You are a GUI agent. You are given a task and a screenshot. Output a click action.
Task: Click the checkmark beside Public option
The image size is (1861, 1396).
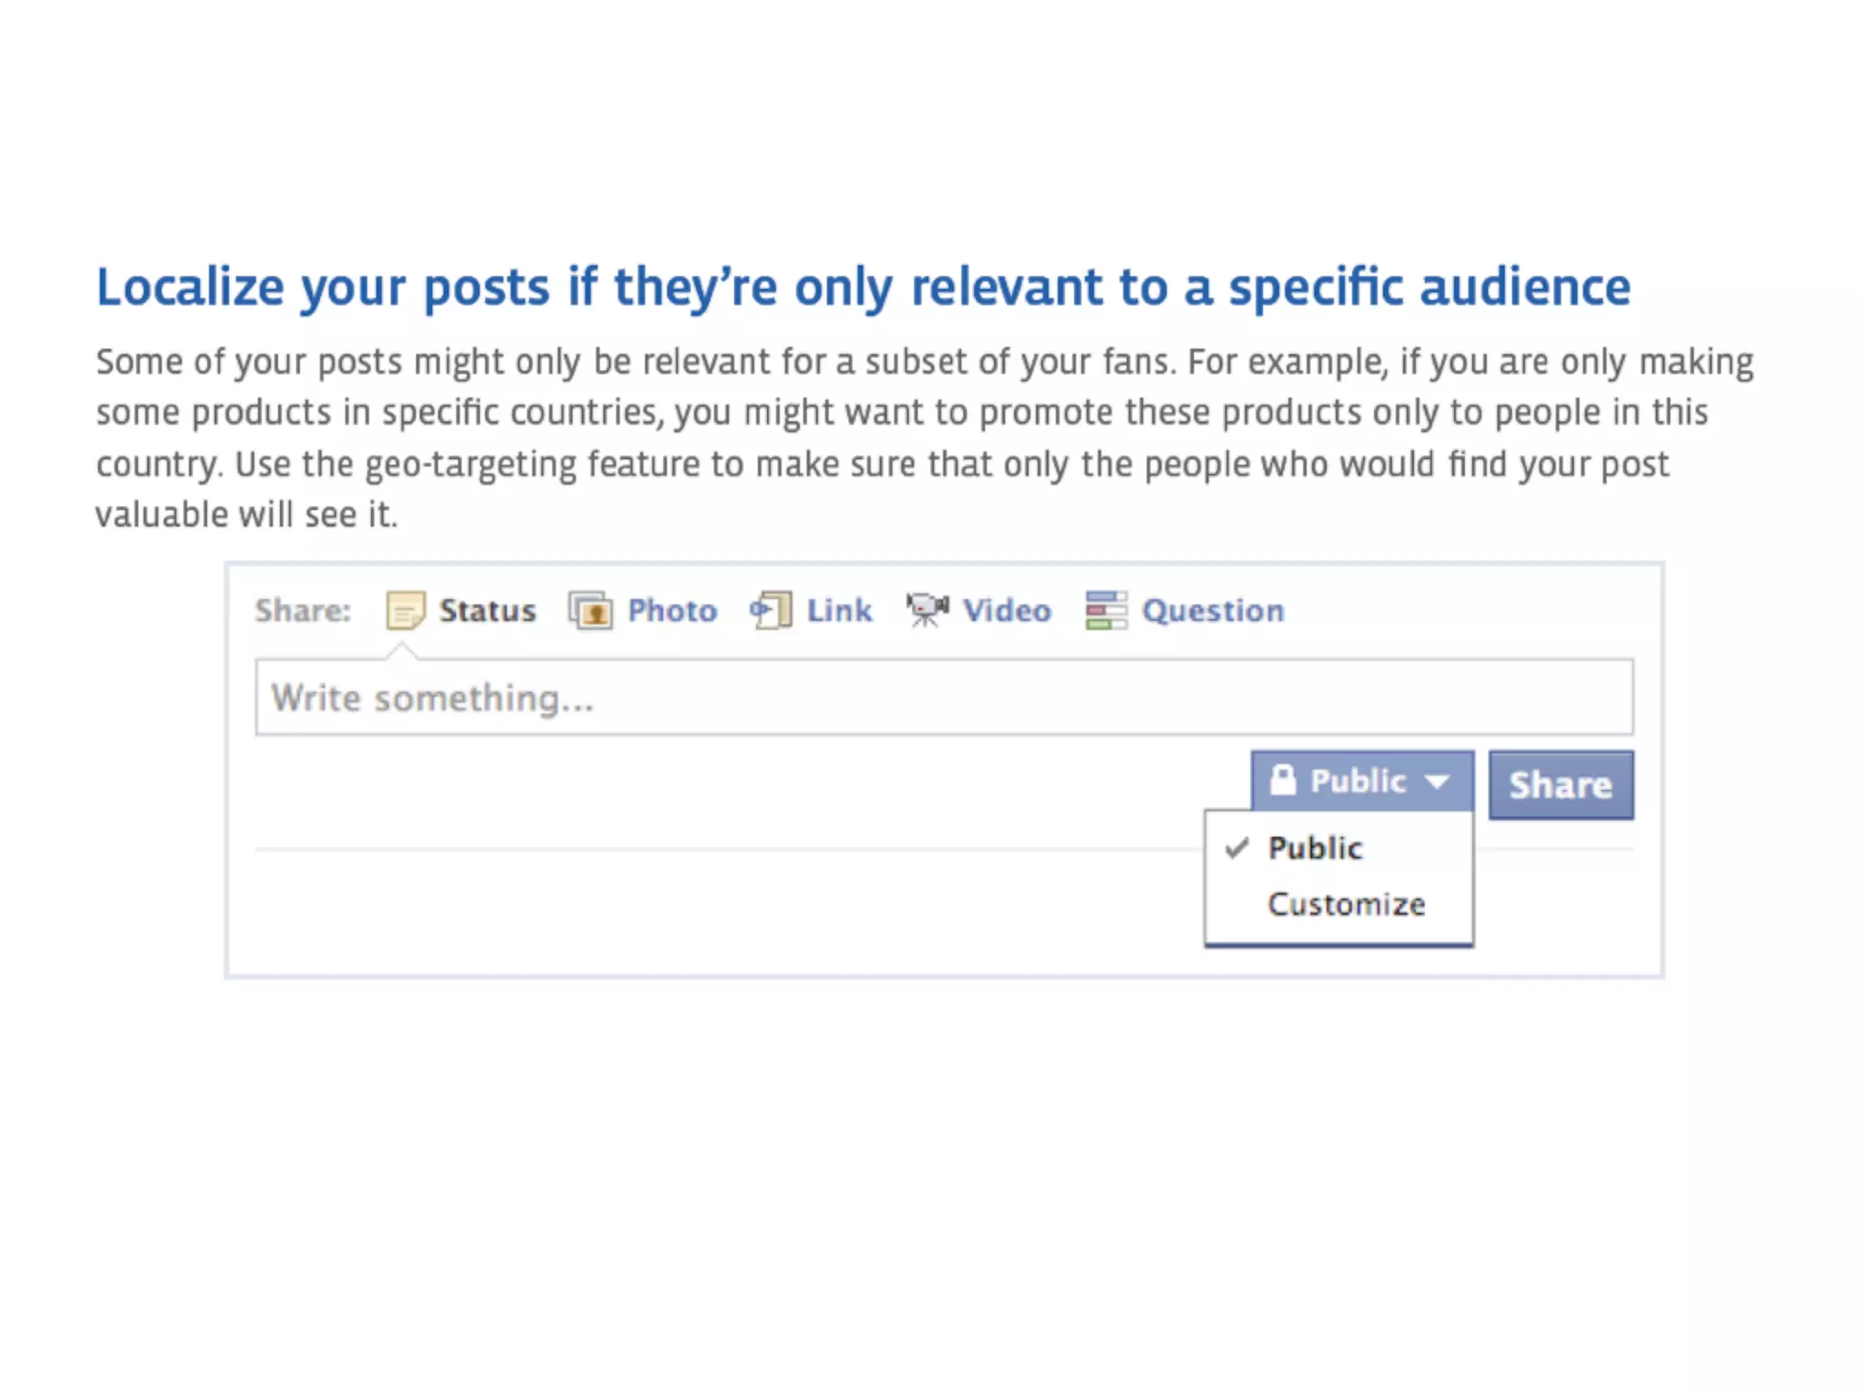[x=1237, y=848]
